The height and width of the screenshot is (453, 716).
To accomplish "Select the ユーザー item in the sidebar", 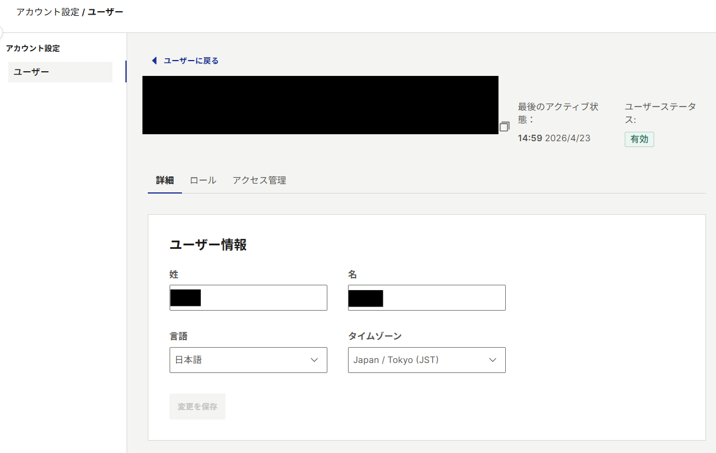I will (x=60, y=72).
